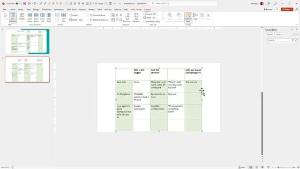Click the column Width spinner arrows

(x=88, y=20)
